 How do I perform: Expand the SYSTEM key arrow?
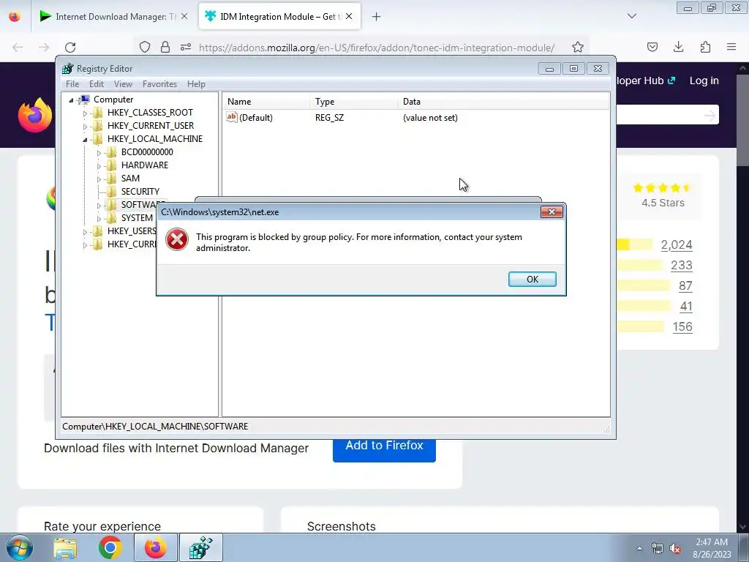99,218
